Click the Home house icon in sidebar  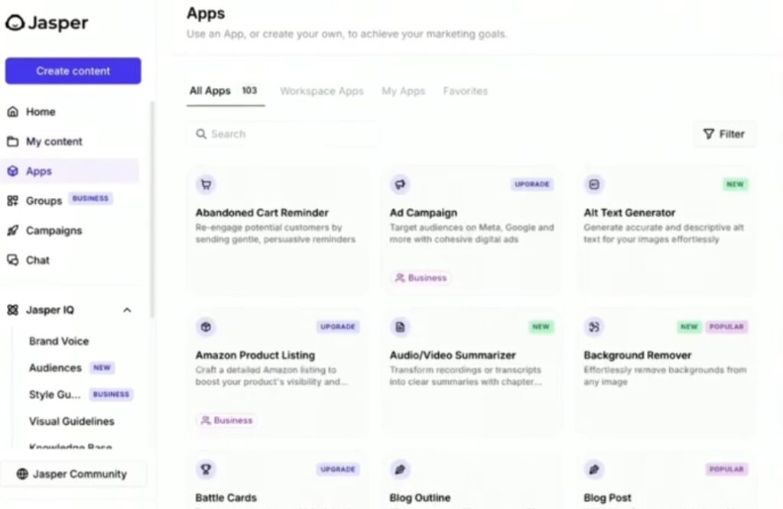pos(13,112)
